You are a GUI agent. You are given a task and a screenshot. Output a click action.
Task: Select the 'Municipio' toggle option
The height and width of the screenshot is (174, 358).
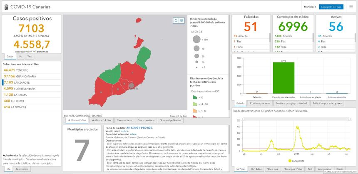click(310, 7)
